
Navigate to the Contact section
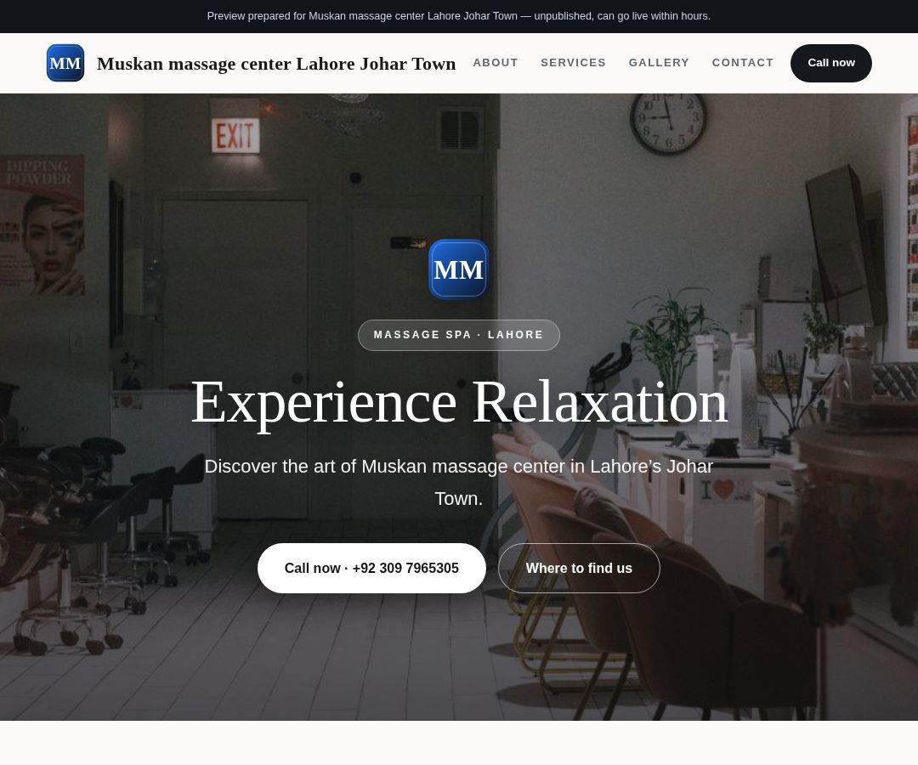pos(742,63)
